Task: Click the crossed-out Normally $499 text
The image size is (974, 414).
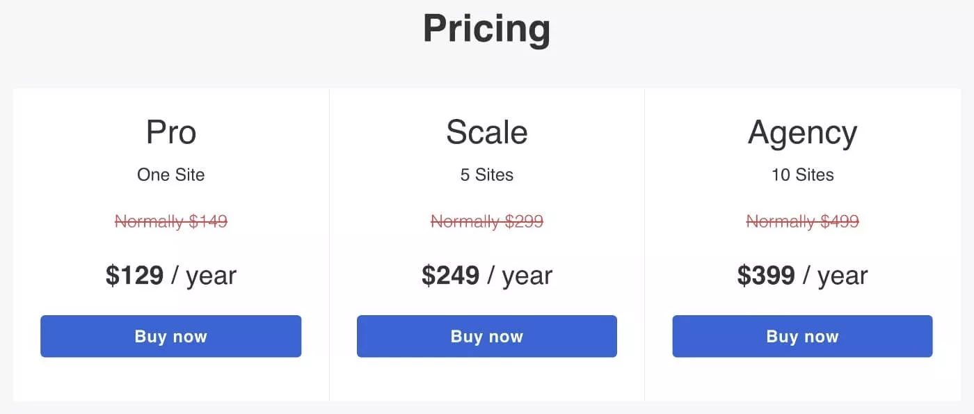Action: pyautogui.click(x=803, y=221)
